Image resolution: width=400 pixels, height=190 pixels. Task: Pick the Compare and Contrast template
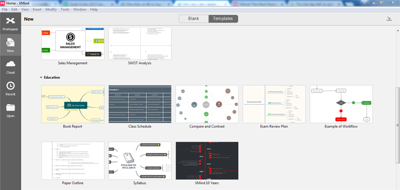click(207, 104)
